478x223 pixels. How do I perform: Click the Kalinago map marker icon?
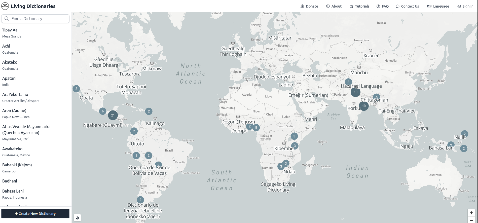tap(155, 118)
